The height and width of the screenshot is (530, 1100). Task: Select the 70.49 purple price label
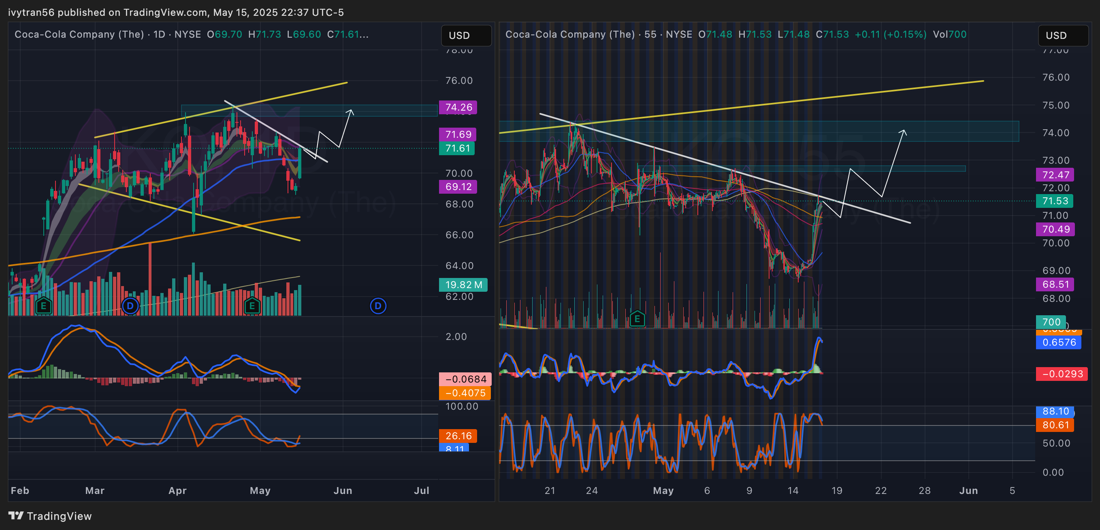[x=1055, y=229]
